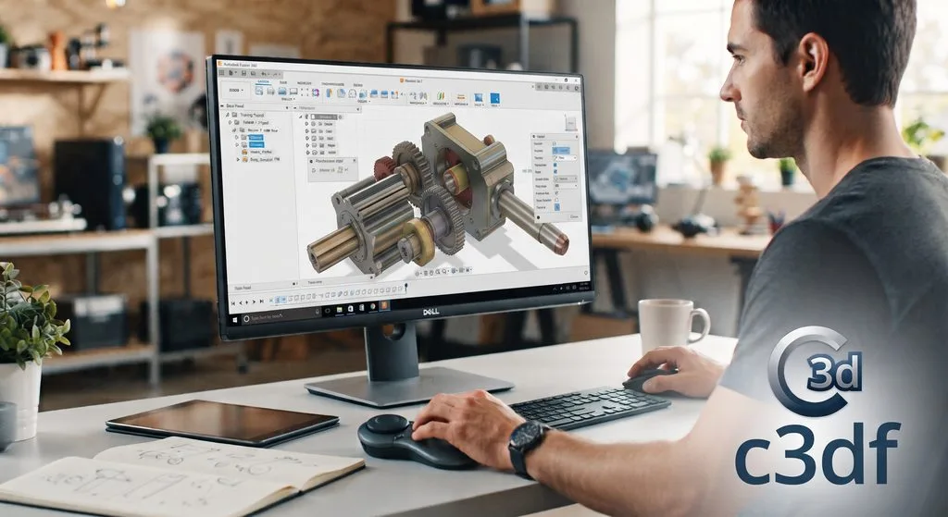This screenshot has width=948, height=517.
Task: Click the green-orange assemble joint toolbar icon
Action: [440, 95]
